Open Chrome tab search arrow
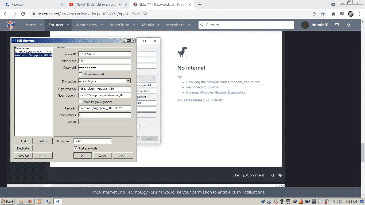 [x=333, y=5]
